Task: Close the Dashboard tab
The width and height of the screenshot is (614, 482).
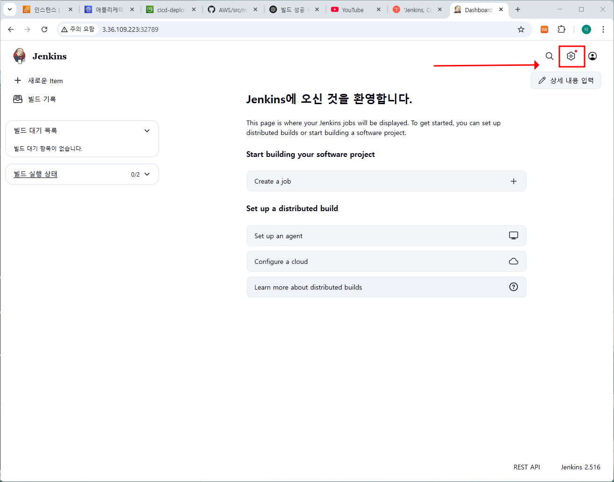Action: tap(501, 10)
